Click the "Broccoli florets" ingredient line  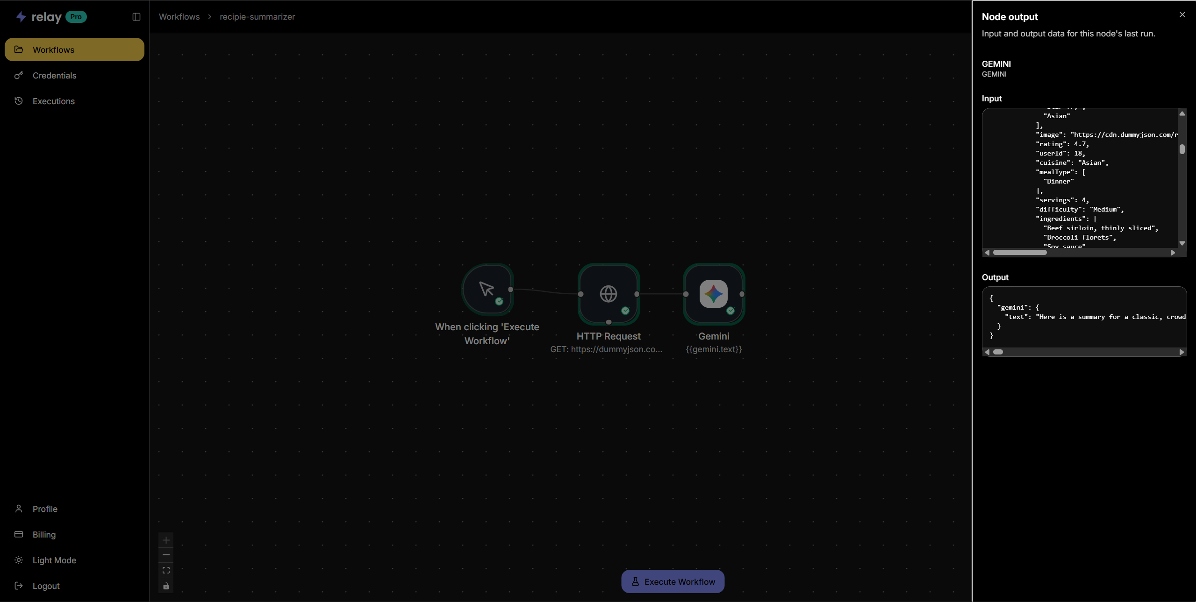(x=1080, y=238)
